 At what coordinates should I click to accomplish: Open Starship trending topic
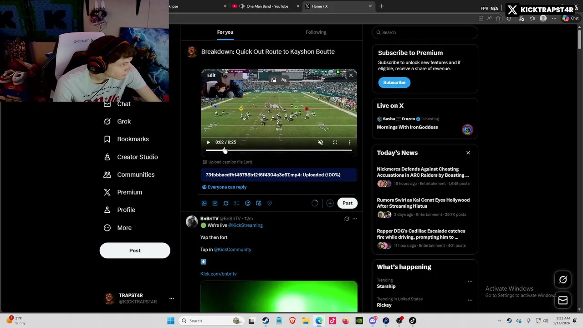386,286
